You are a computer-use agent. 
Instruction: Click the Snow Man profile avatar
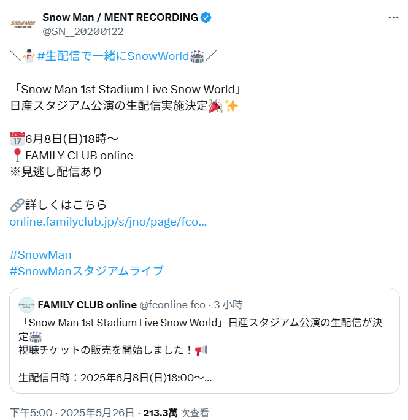[23, 24]
